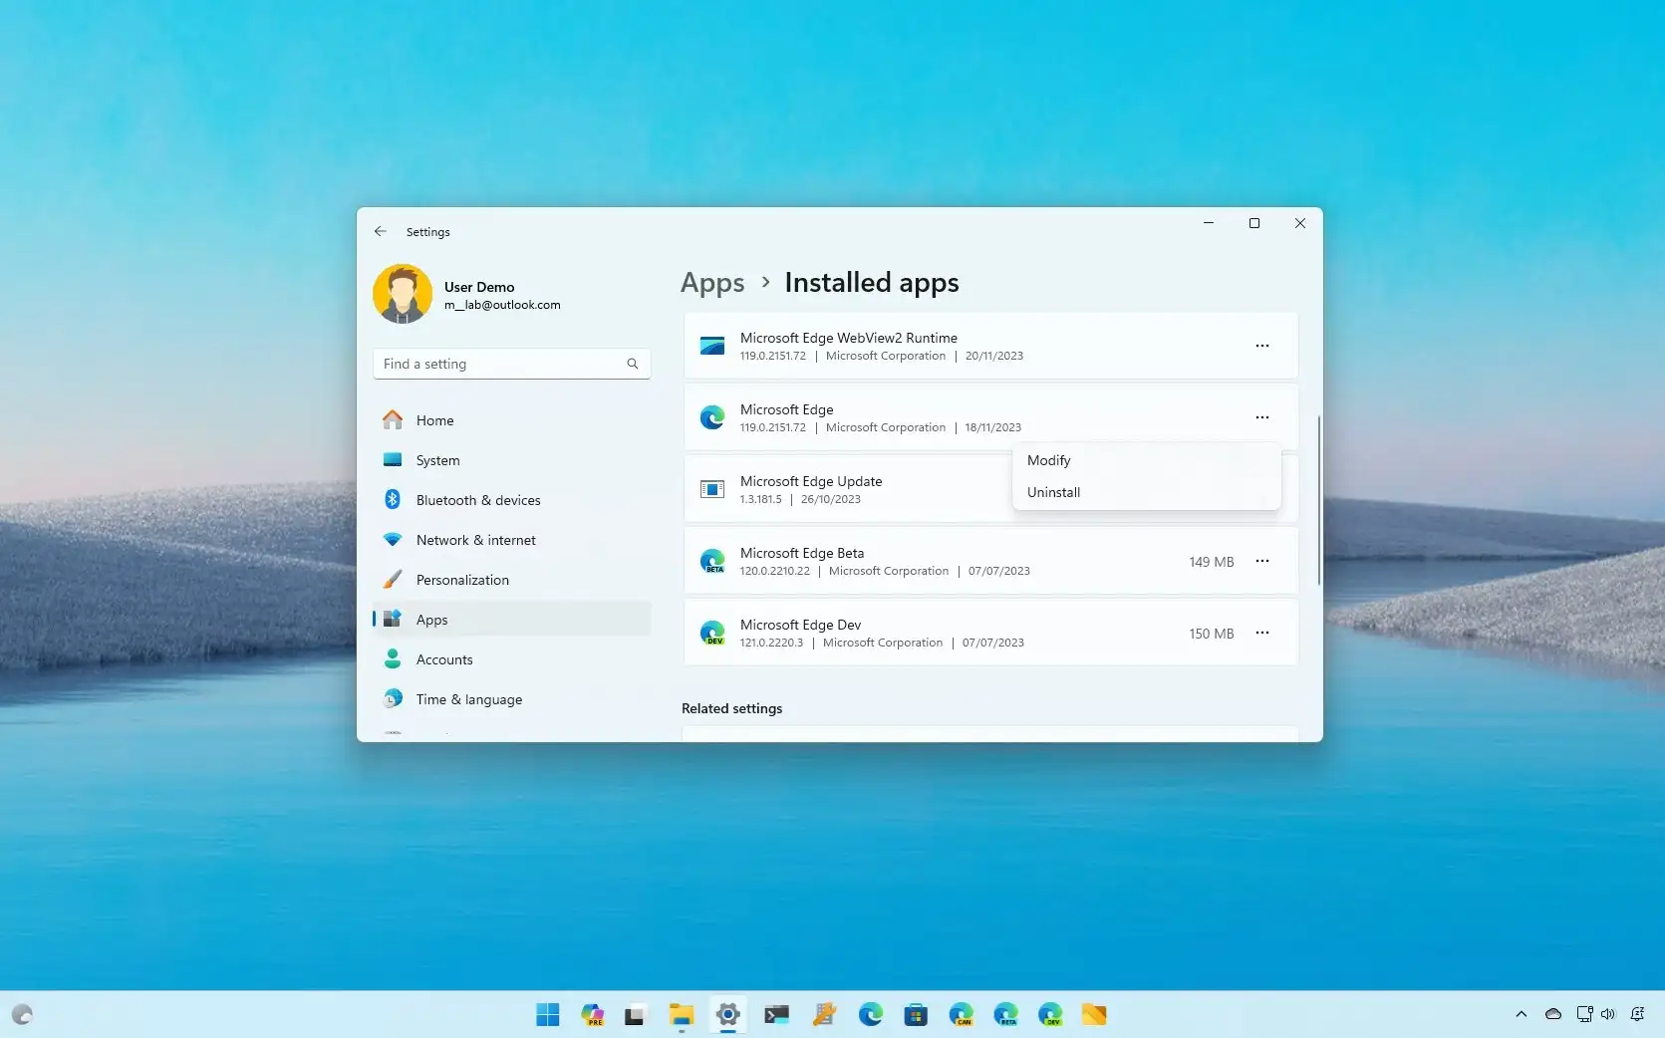1665x1038 pixels.
Task: Click the OneDrive cloud tray icon
Action: click(x=1553, y=1014)
